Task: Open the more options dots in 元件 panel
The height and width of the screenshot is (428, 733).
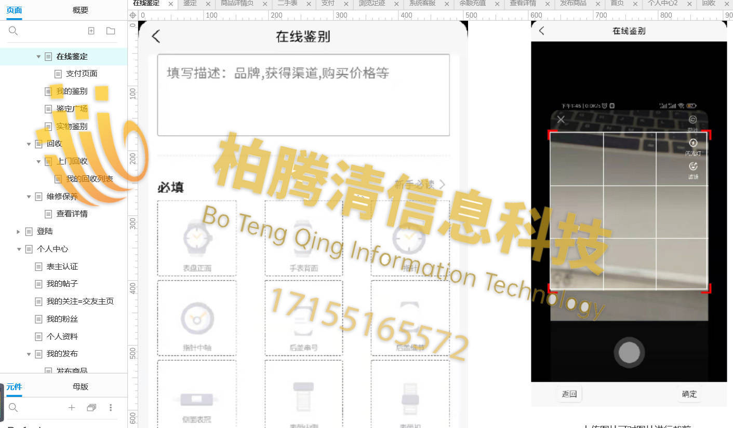Action: point(111,408)
